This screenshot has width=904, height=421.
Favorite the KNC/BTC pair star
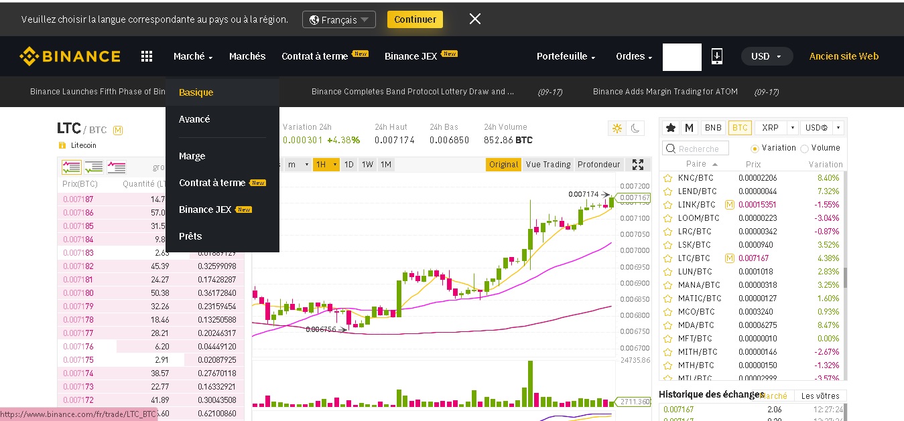pyautogui.click(x=667, y=178)
